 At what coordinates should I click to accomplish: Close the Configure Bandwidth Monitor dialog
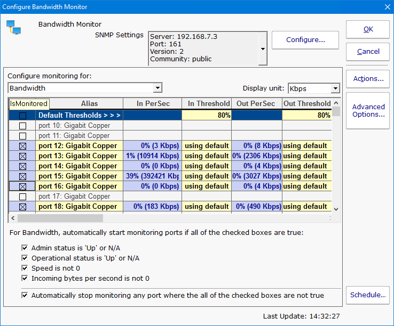(388, 7)
